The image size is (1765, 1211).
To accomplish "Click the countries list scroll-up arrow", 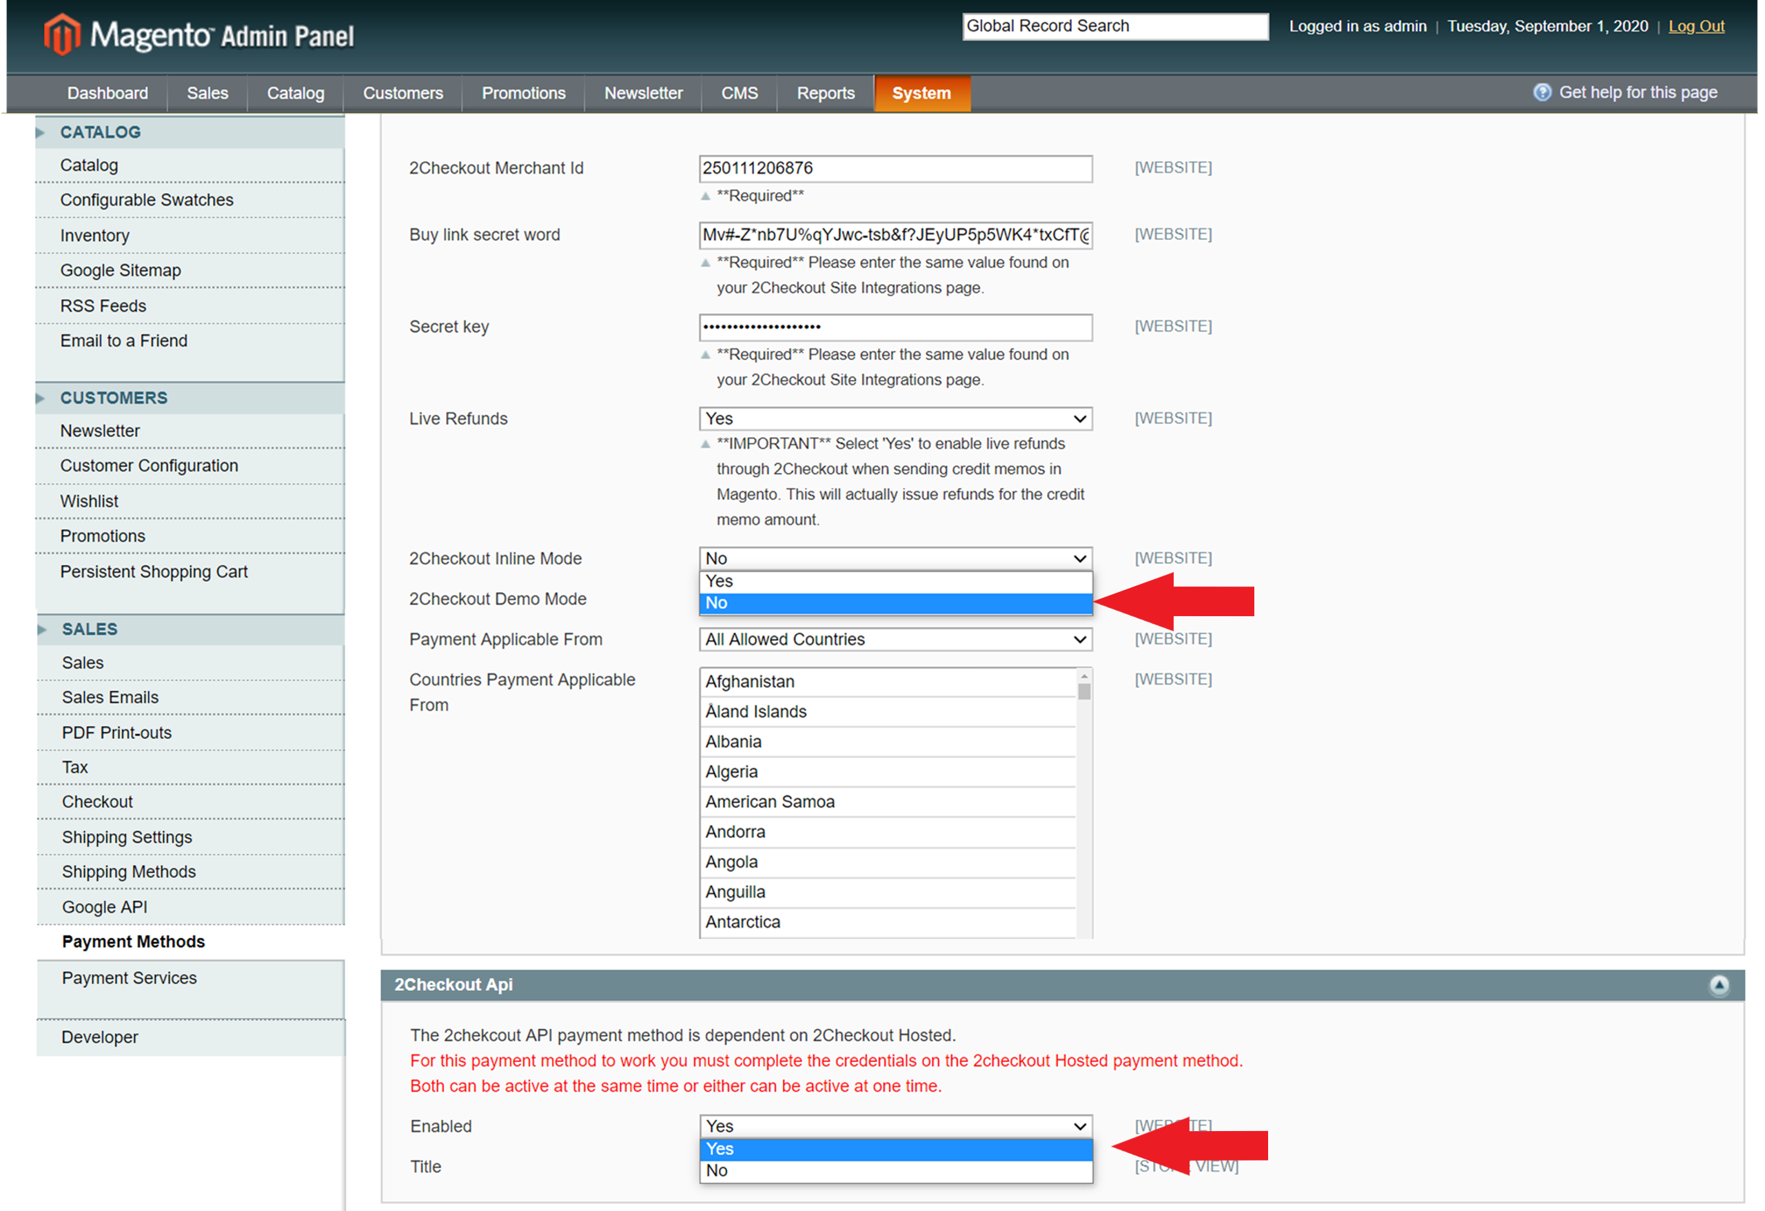I will click(1085, 676).
